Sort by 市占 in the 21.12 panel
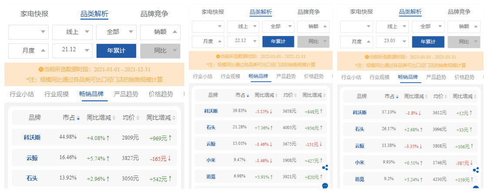Image resolution: width=488 pixels, height=193 pixels. coord(72,118)
